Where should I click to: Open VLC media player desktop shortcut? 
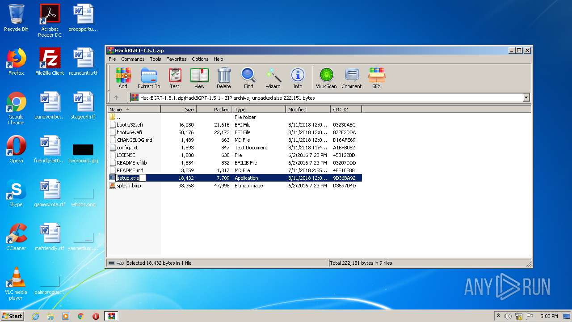16,284
